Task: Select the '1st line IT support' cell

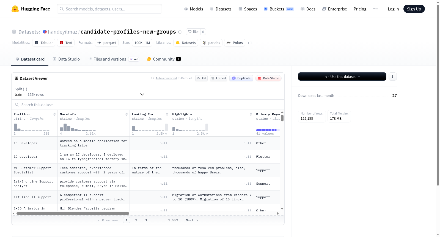Action: click(x=35, y=197)
